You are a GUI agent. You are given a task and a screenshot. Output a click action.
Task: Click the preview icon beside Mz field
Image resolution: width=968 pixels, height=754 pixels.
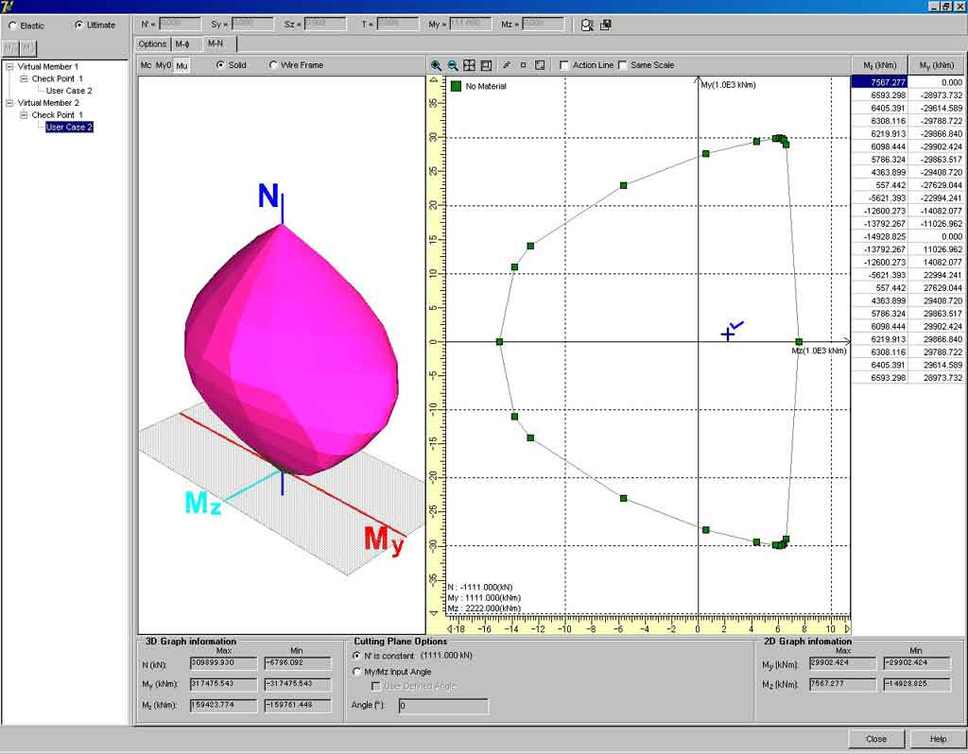pyautogui.click(x=587, y=25)
